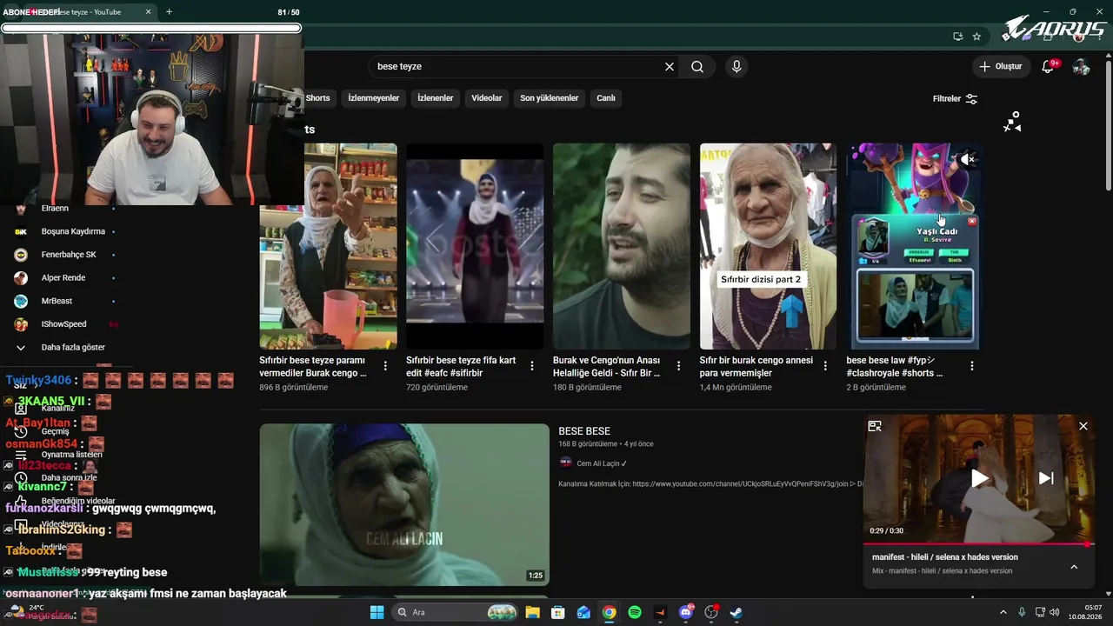This screenshot has height=626, width=1113.
Task: Expand the miniplayer back to full view
Action: pyautogui.click(x=875, y=426)
